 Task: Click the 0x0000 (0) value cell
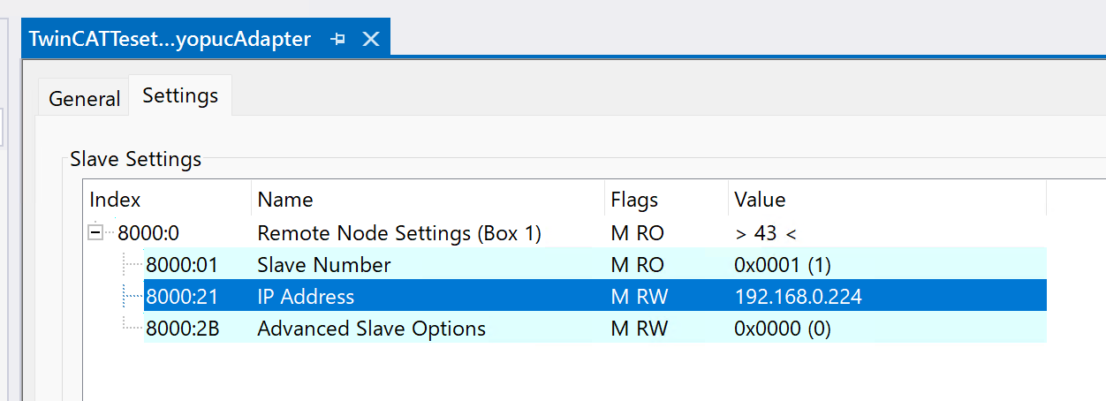[782, 329]
